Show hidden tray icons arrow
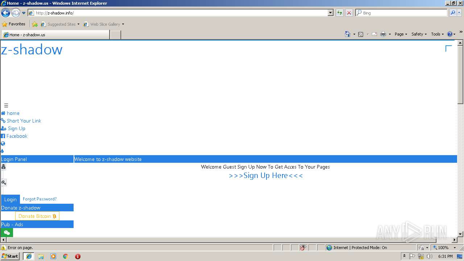The width and height of the screenshot is (464, 261). (404, 256)
